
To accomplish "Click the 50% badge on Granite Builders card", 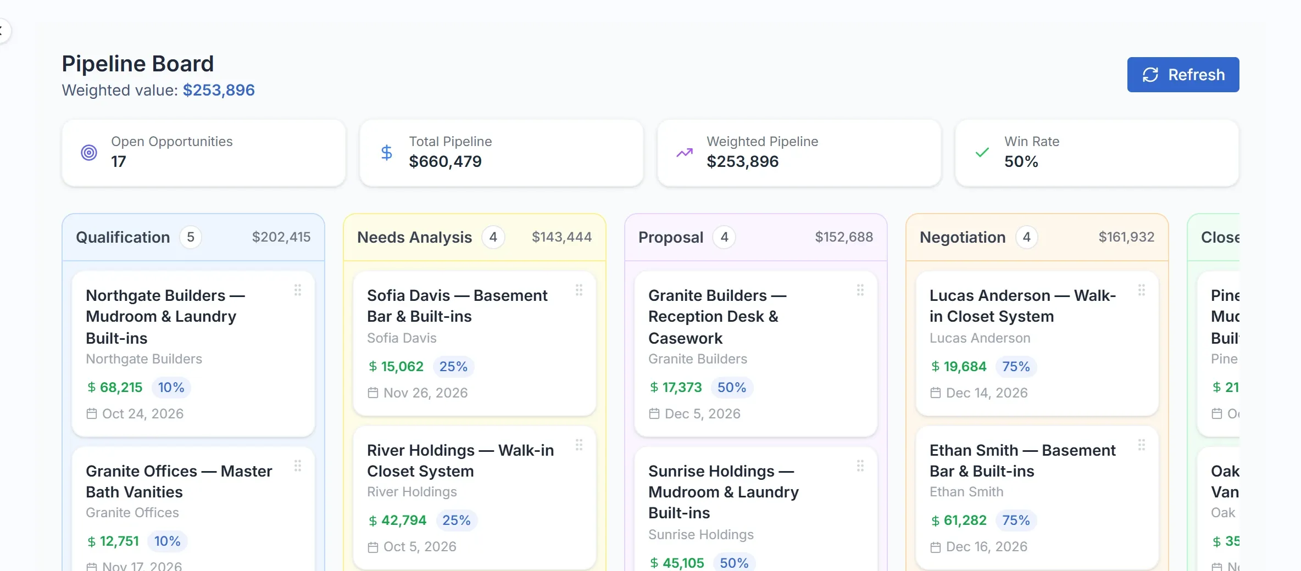I will click(x=732, y=387).
